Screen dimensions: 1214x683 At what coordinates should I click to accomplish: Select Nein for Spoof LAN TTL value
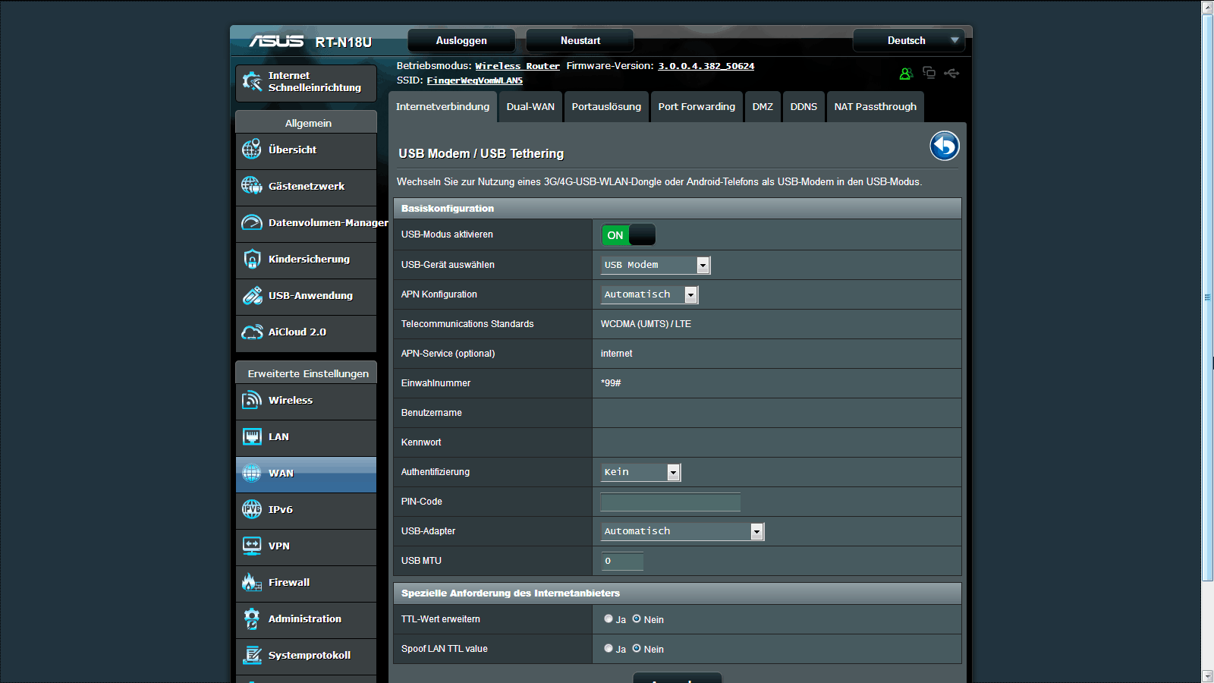[637, 648]
